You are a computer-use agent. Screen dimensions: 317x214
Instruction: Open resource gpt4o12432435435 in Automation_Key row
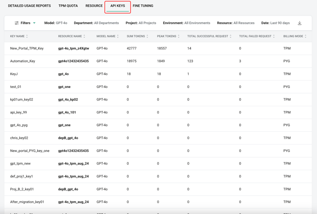tap(73, 61)
